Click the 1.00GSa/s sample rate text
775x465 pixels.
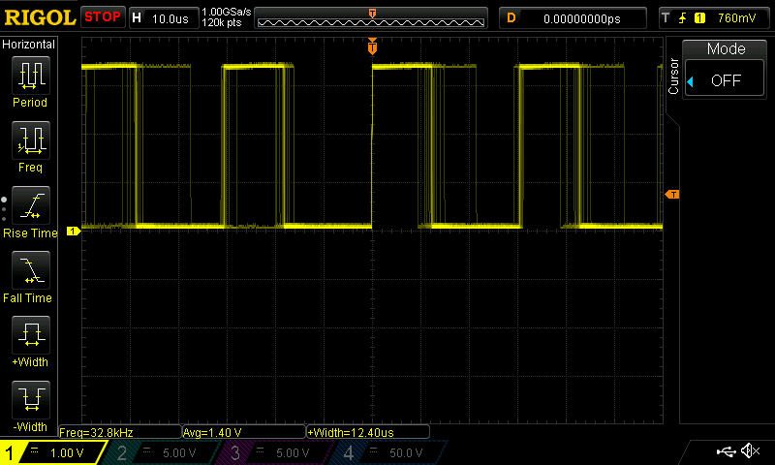click(227, 12)
